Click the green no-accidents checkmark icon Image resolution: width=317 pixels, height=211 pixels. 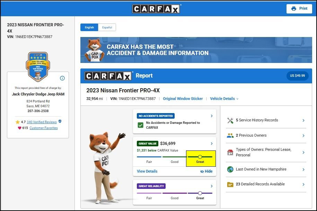click(x=140, y=125)
